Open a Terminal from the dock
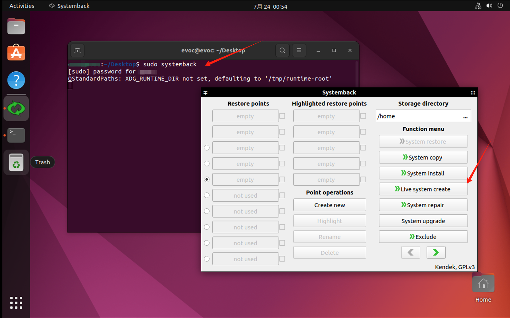The height and width of the screenshot is (318, 510). pyautogui.click(x=16, y=135)
